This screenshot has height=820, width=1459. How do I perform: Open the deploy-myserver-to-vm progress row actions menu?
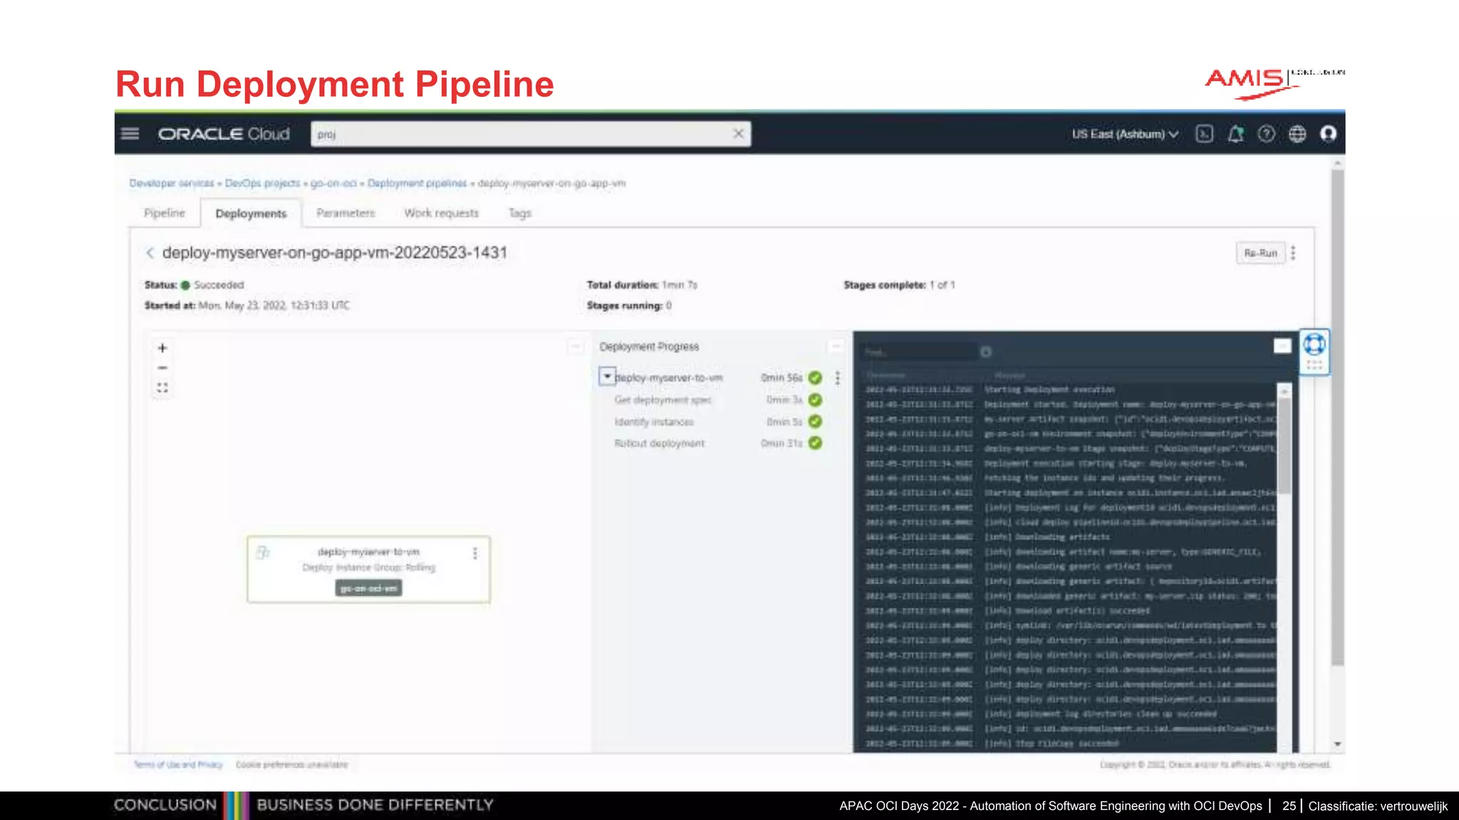point(838,378)
